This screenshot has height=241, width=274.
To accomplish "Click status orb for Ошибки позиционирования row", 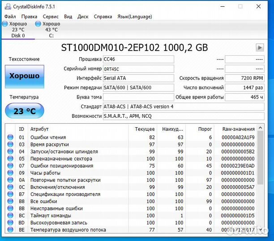I will (10, 166).
